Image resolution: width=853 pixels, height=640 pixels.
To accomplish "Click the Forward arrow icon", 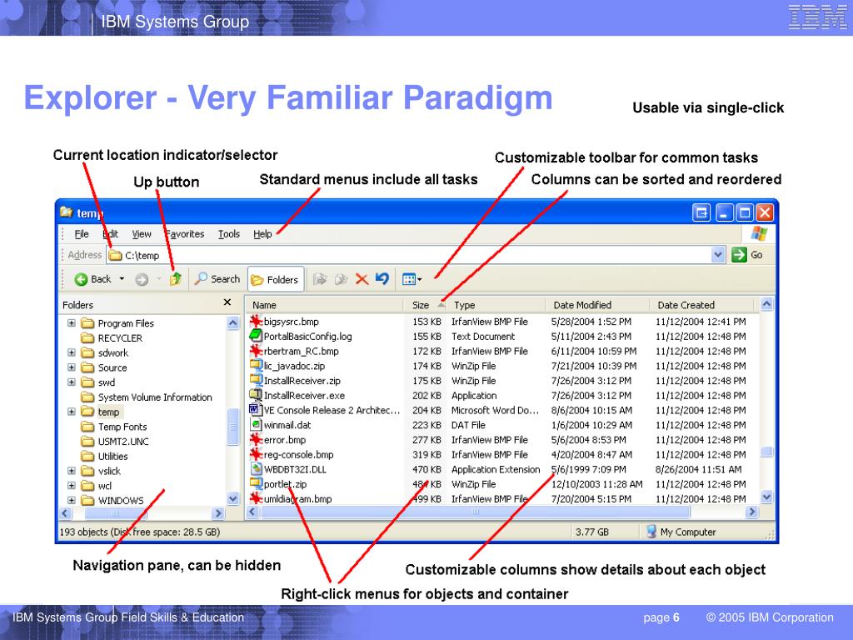I will point(142,280).
